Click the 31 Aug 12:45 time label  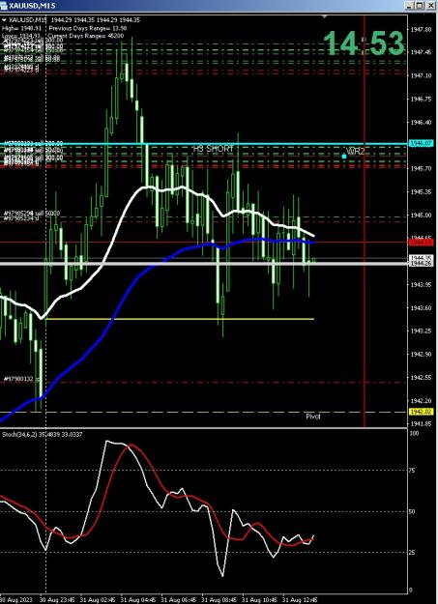click(x=299, y=600)
